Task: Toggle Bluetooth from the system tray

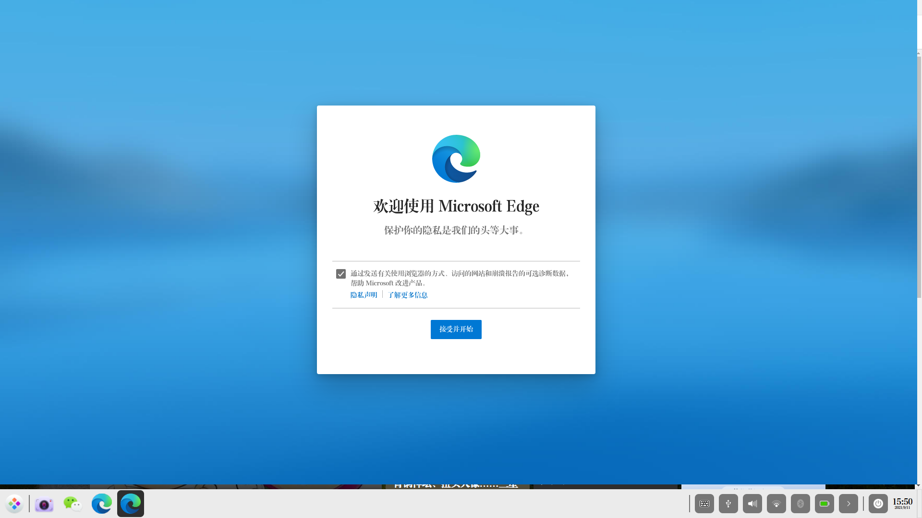Action: 801,504
